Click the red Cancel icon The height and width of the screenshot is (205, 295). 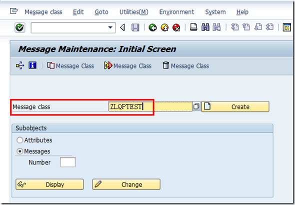176,27
